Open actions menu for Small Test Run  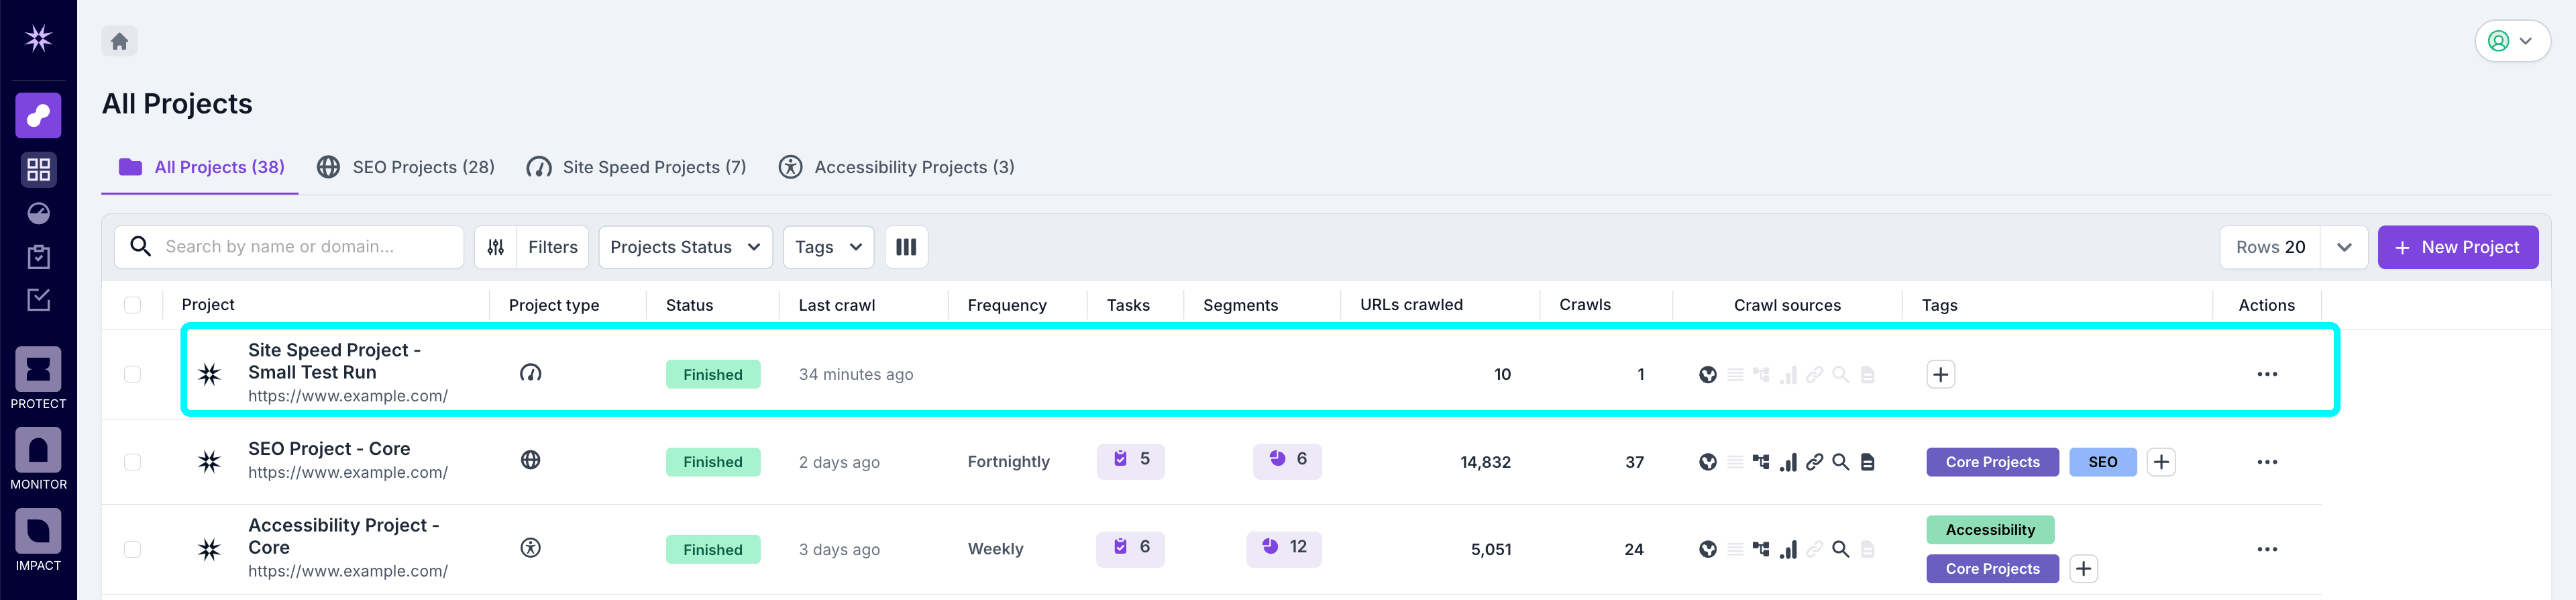pyautogui.click(x=2267, y=375)
